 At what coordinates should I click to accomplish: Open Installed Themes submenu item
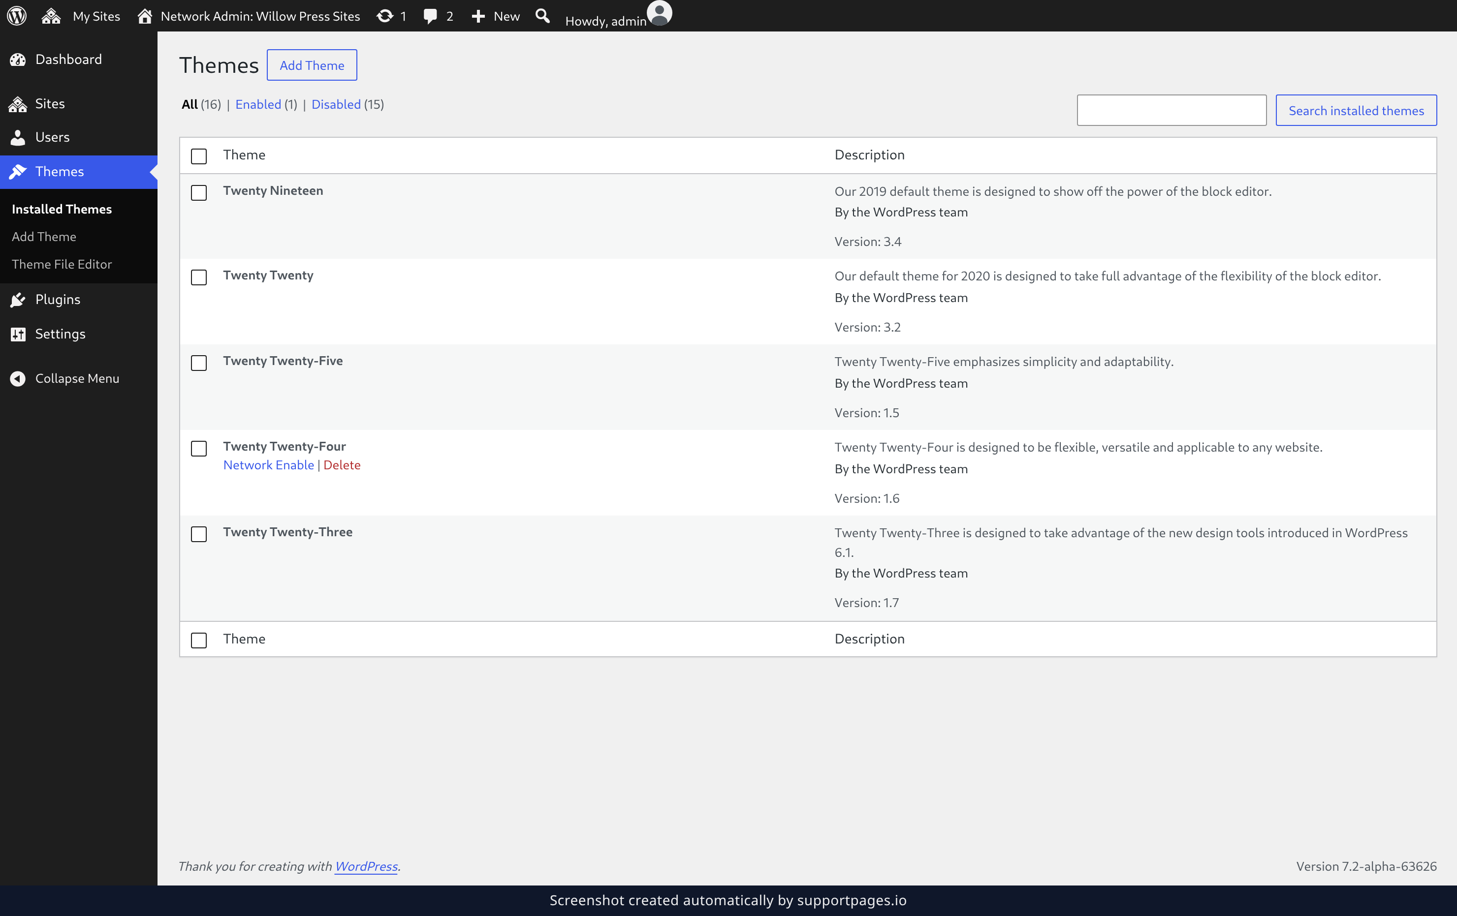click(x=62, y=209)
